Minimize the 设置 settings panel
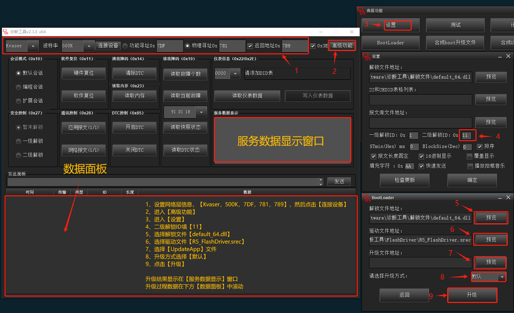The height and width of the screenshot is (313, 514). tap(500, 57)
